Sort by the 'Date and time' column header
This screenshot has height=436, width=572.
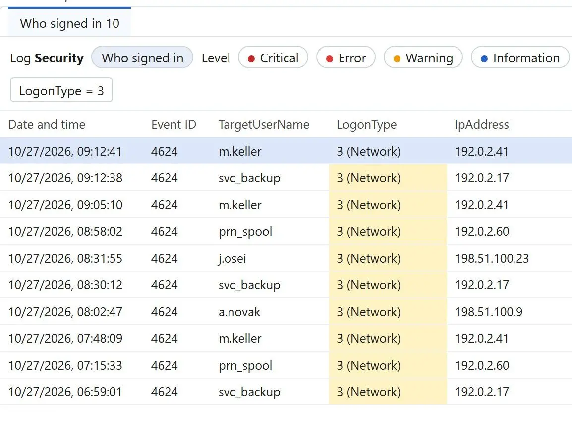pyautogui.click(x=47, y=125)
